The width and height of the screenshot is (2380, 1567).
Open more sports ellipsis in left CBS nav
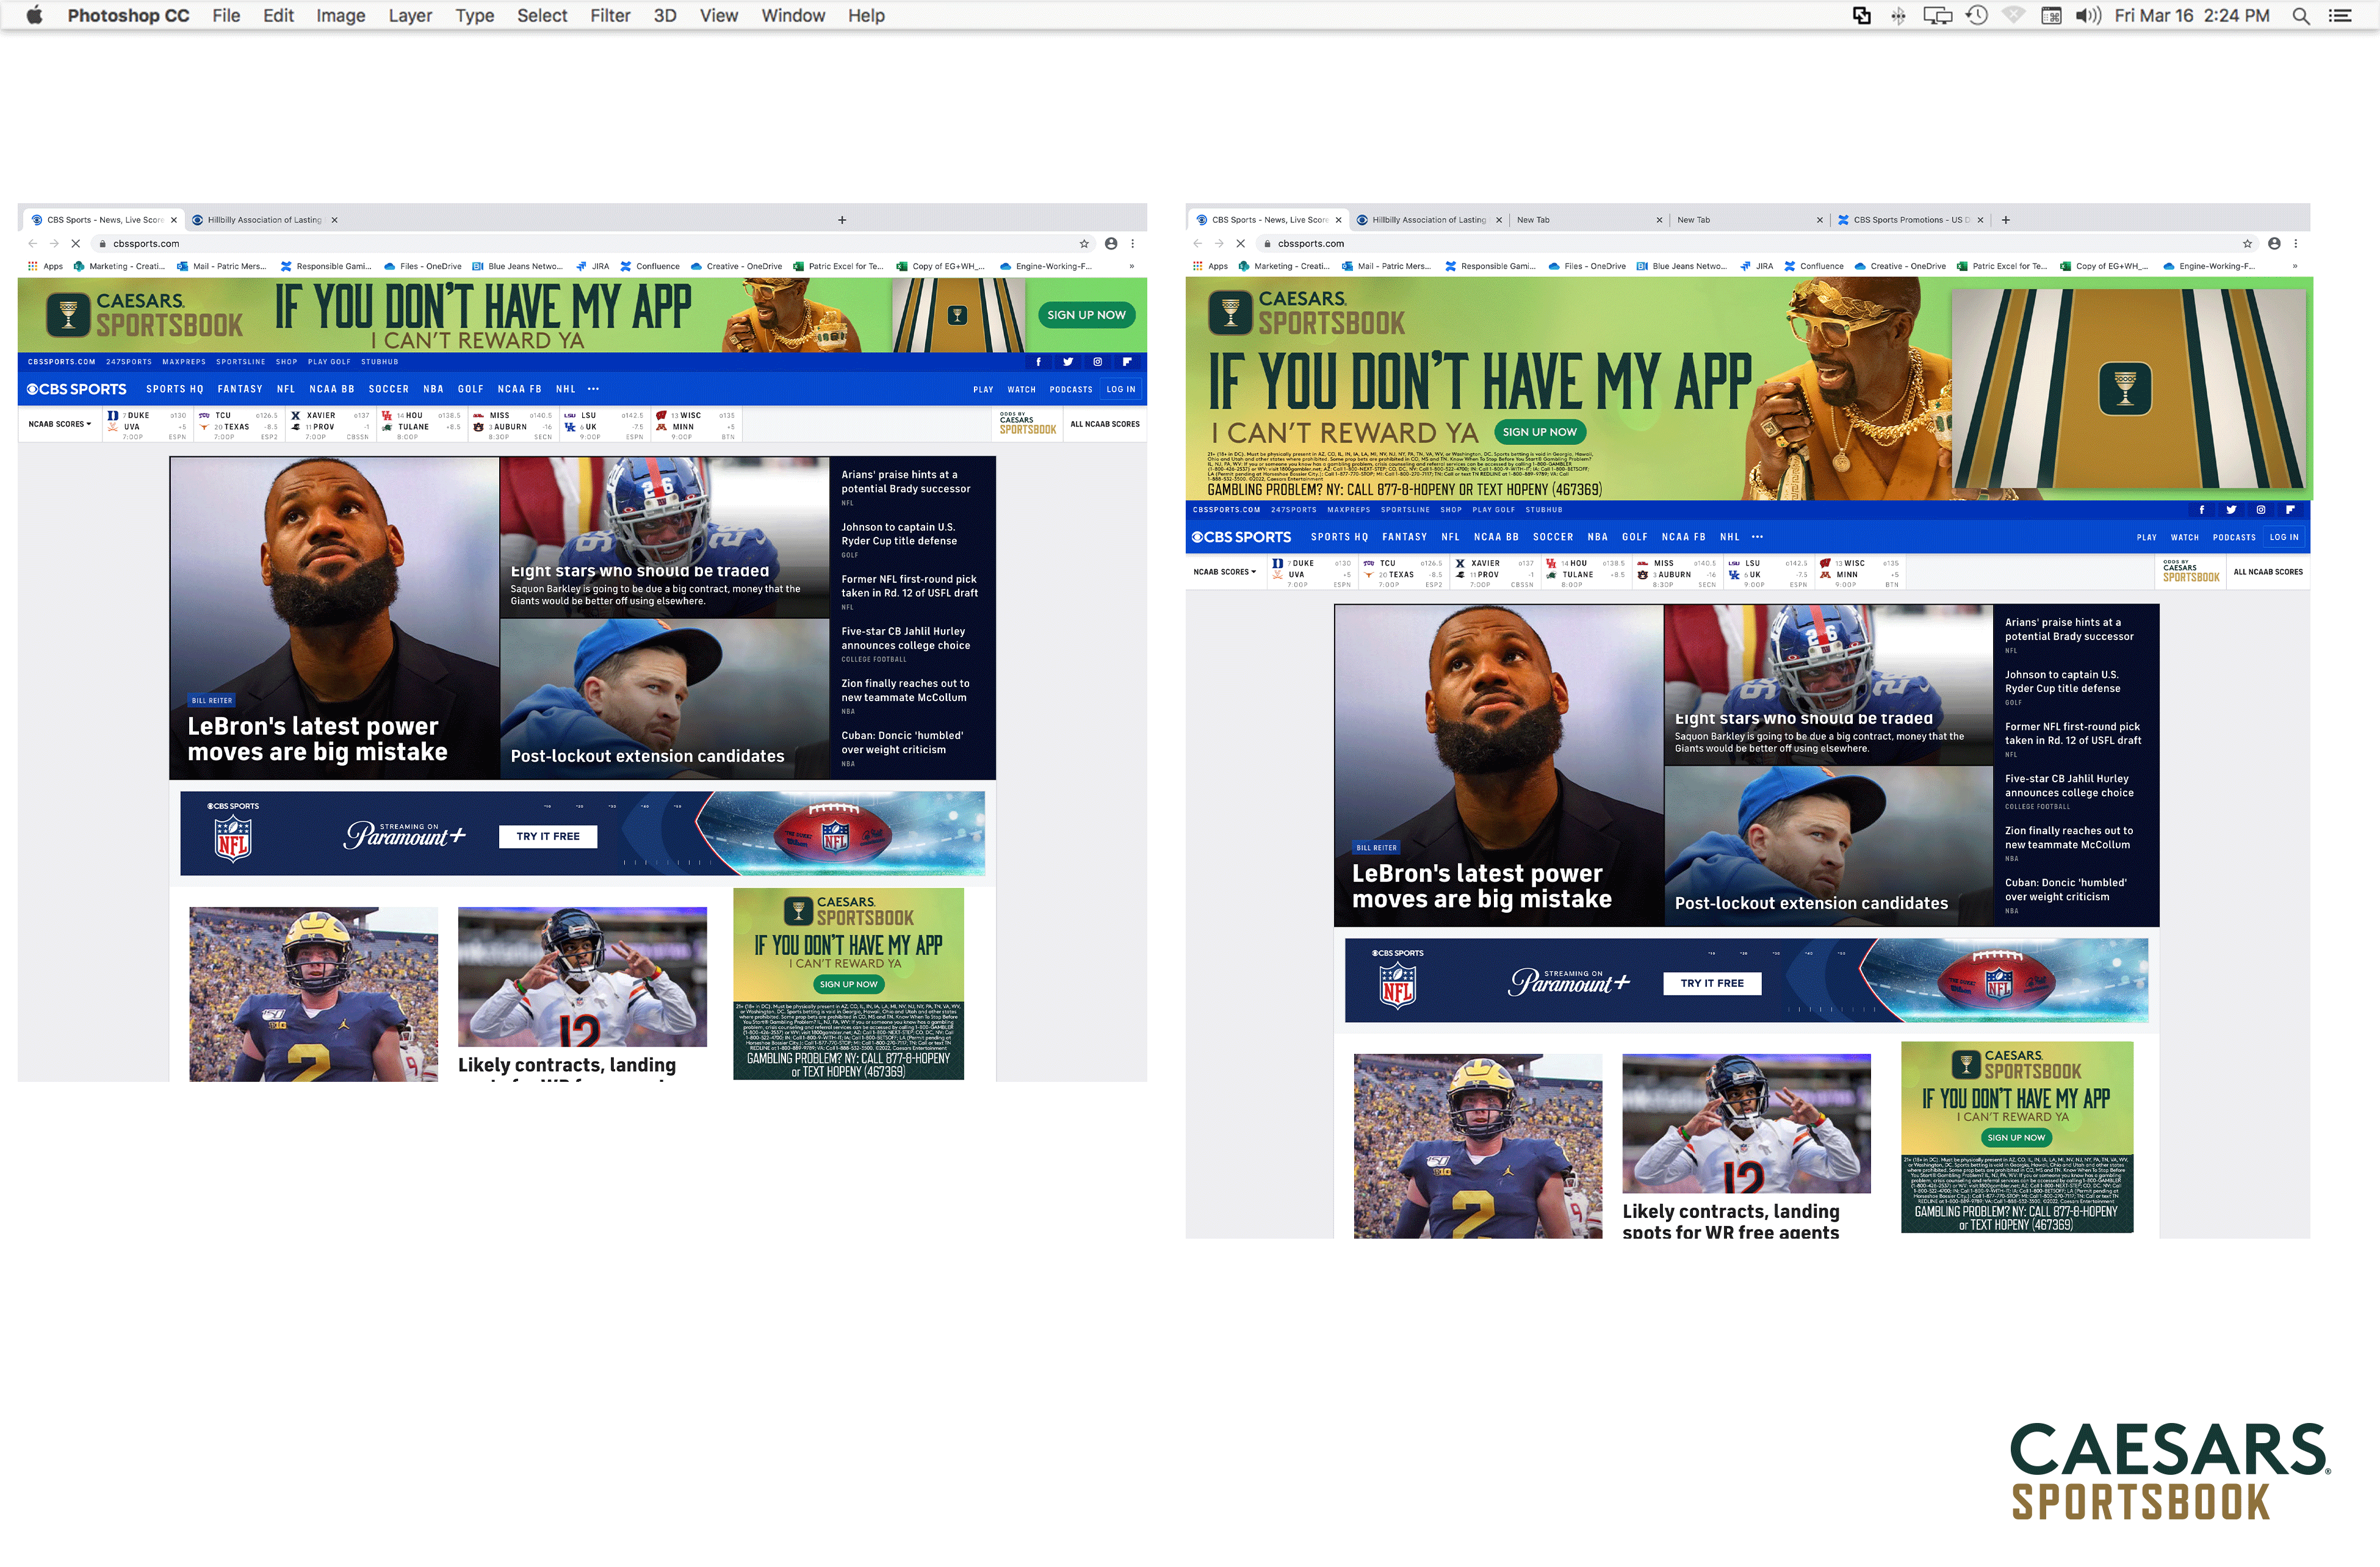coord(593,389)
